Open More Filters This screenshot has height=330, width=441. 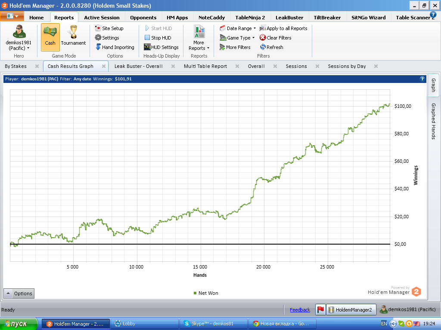235,47
